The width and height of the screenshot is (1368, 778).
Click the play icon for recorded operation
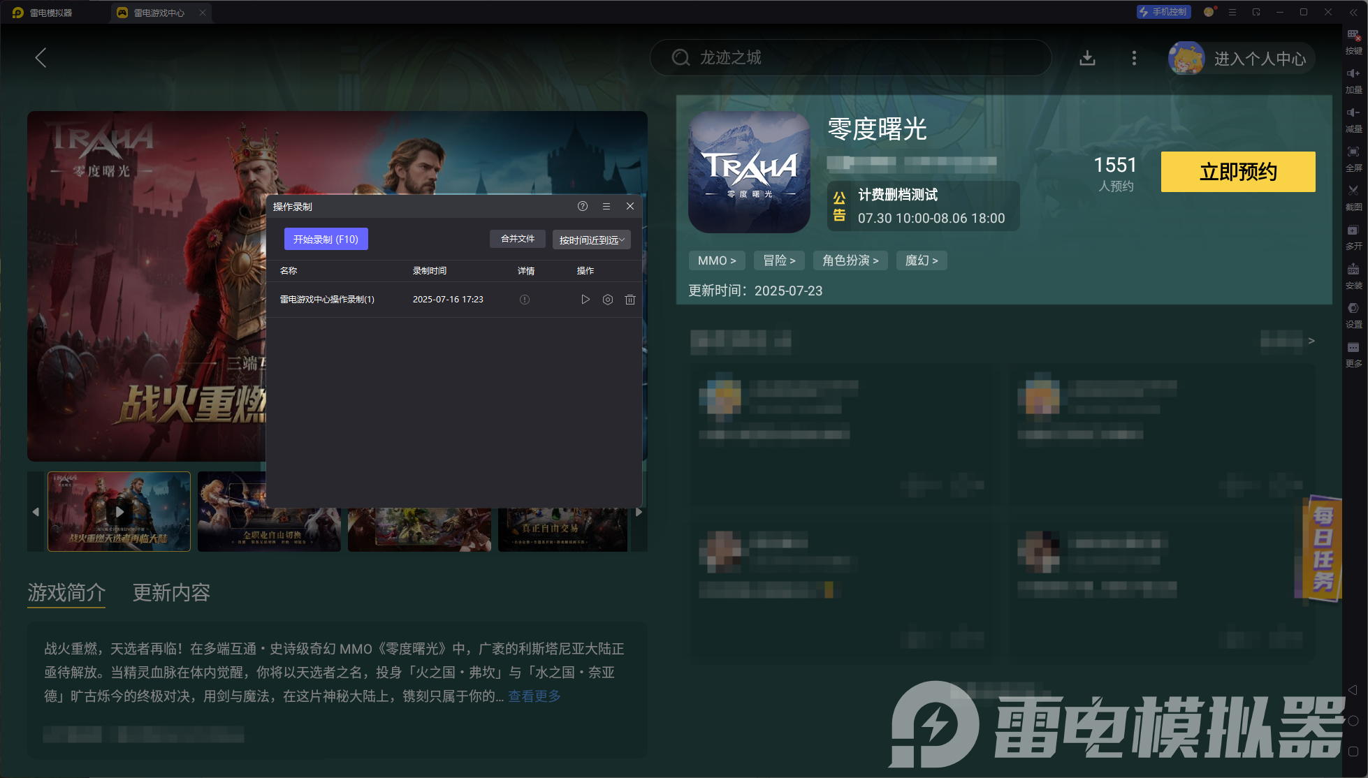point(585,300)
